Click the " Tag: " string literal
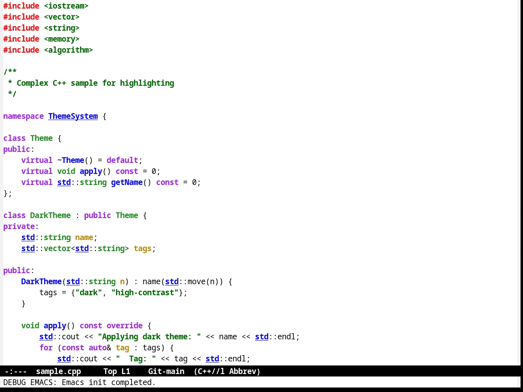This screenshot has height=392, width=523. [x=136, y=359]
